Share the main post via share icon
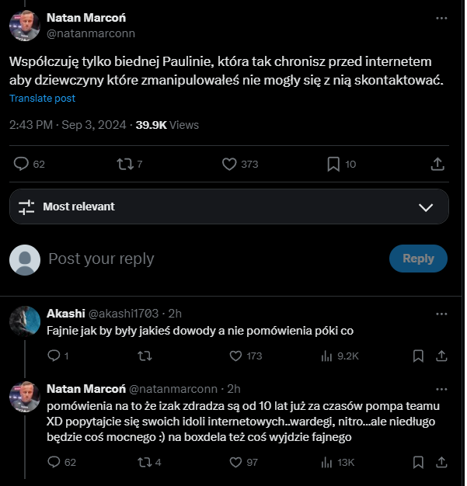This screenshot has width=467, height=486. (x=437, y=164)
